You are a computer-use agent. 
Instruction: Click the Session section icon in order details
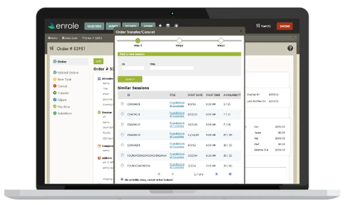tap(99, 113)
